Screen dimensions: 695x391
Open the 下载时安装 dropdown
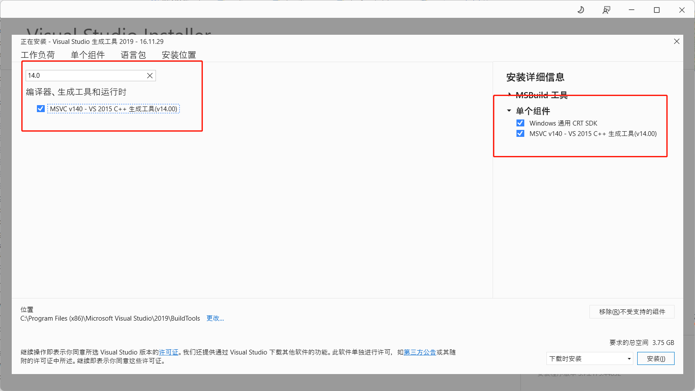[x=589, y=358]
